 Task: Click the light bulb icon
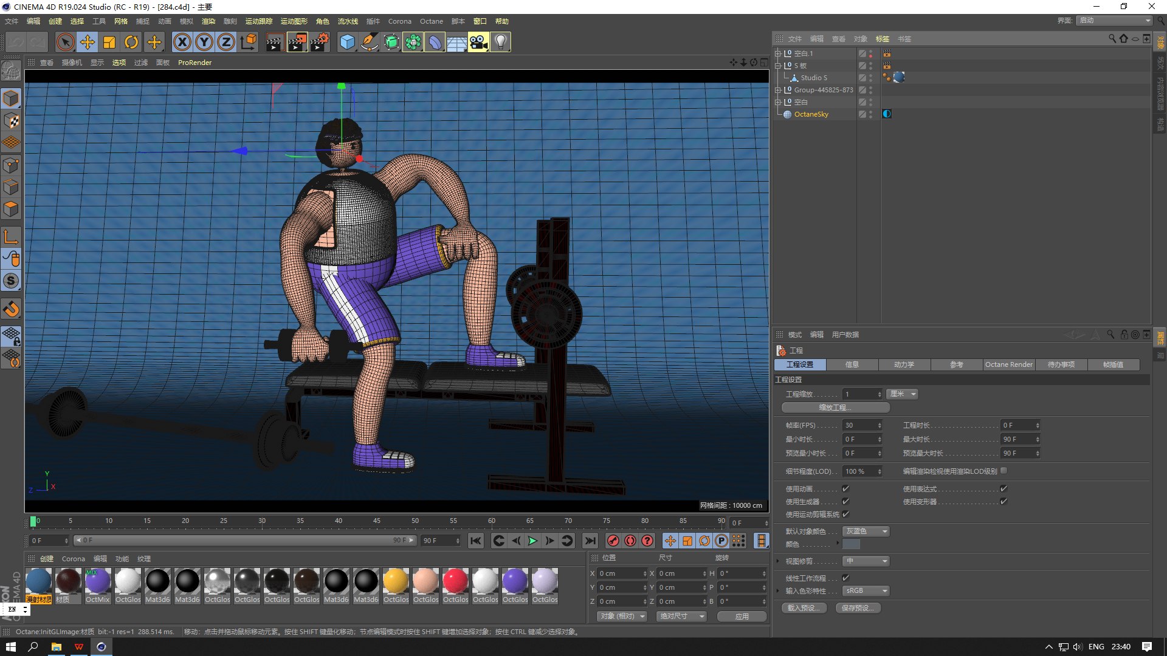(500, 42)
